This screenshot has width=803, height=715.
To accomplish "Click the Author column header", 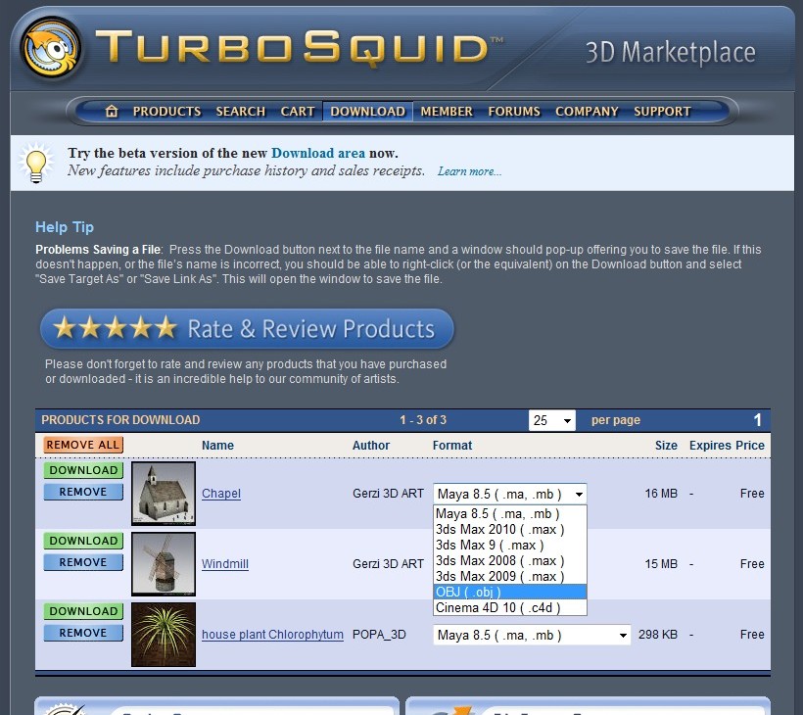I will point(371,446).
